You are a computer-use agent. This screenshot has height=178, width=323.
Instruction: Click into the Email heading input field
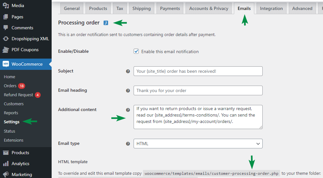tap(198, 90)
